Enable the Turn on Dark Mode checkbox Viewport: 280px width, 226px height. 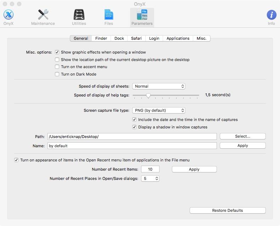click(x=57, y=74)
